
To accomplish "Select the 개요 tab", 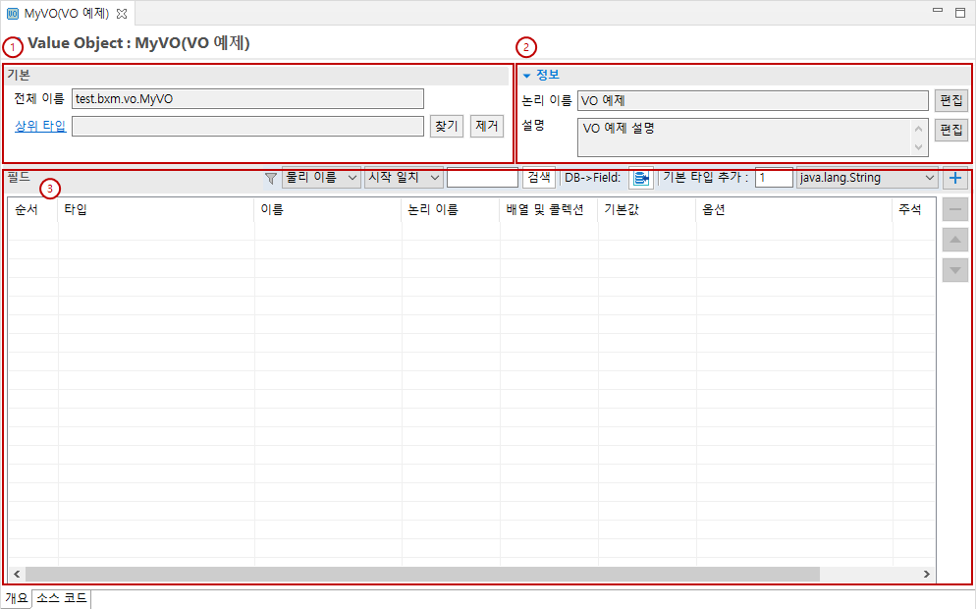I will 17,598.
